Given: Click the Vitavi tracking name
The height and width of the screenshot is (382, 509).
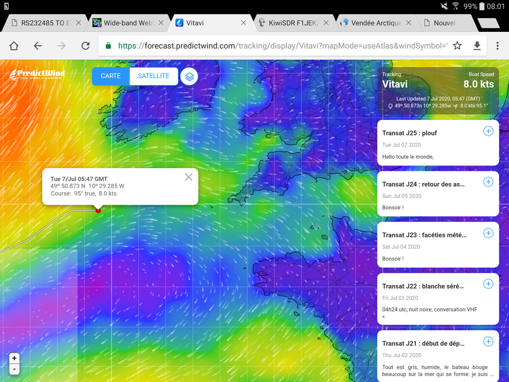Looking at the screenshot, I should point(395,84).
